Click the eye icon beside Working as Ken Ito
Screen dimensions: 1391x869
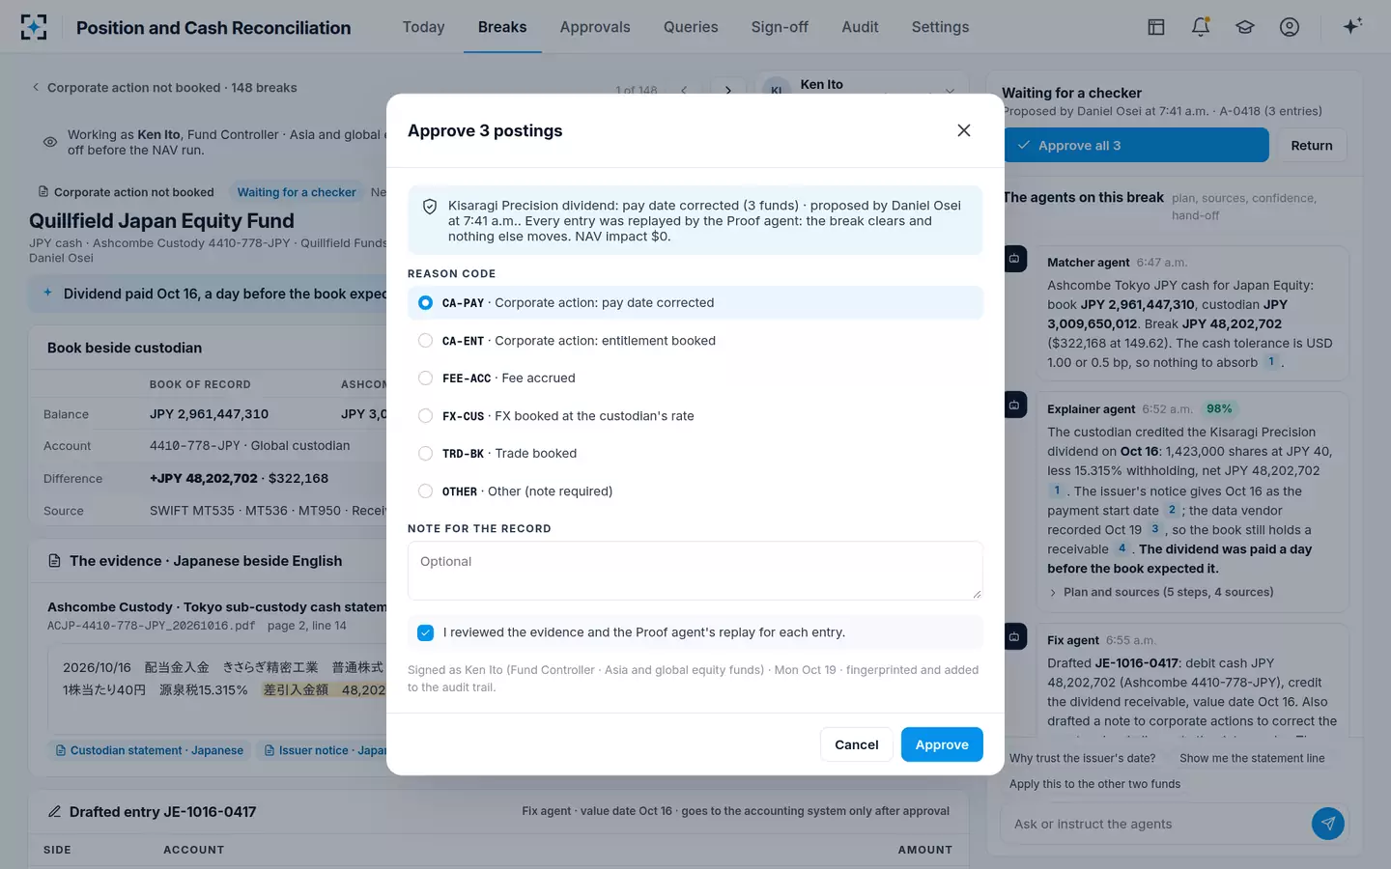[x=50, y=142]
